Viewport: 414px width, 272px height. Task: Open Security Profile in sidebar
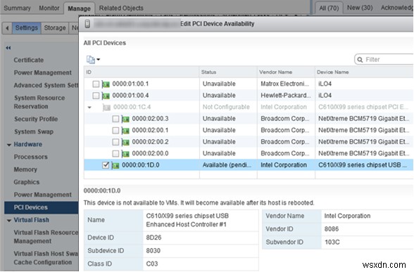36,119
